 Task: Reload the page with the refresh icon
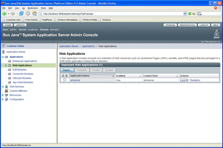(x=21, y=14)
